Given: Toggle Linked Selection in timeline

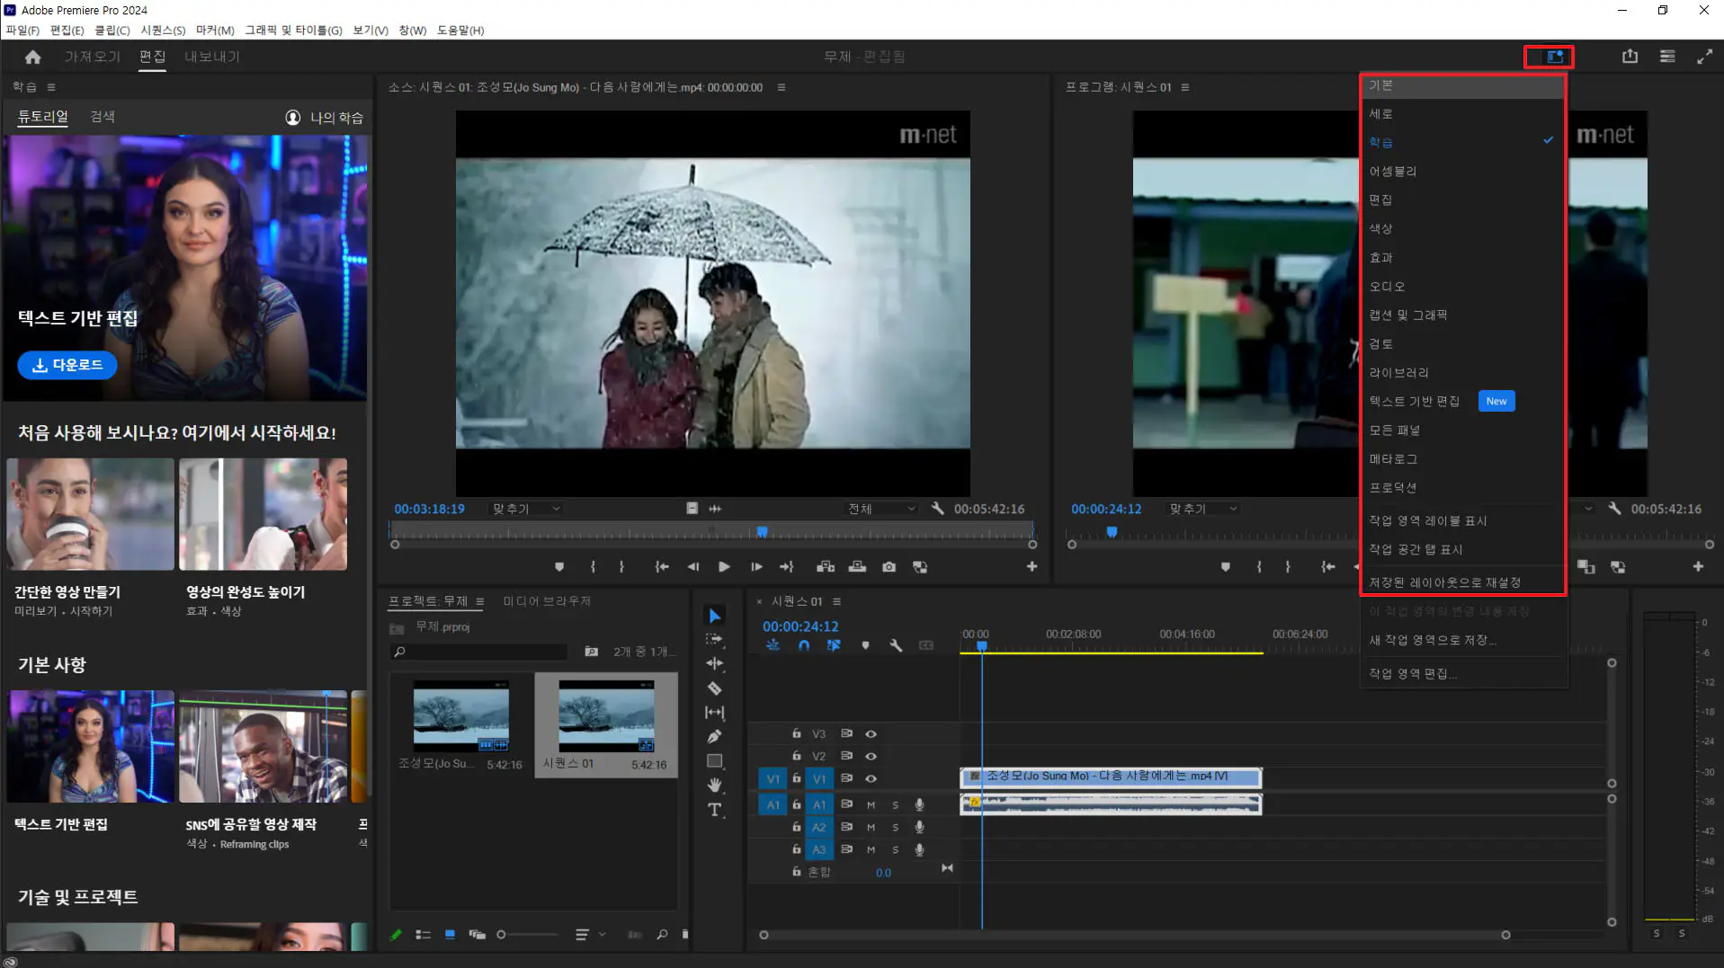Looking at the screenshot, I should pyautogui.click(x=834, y=645).
